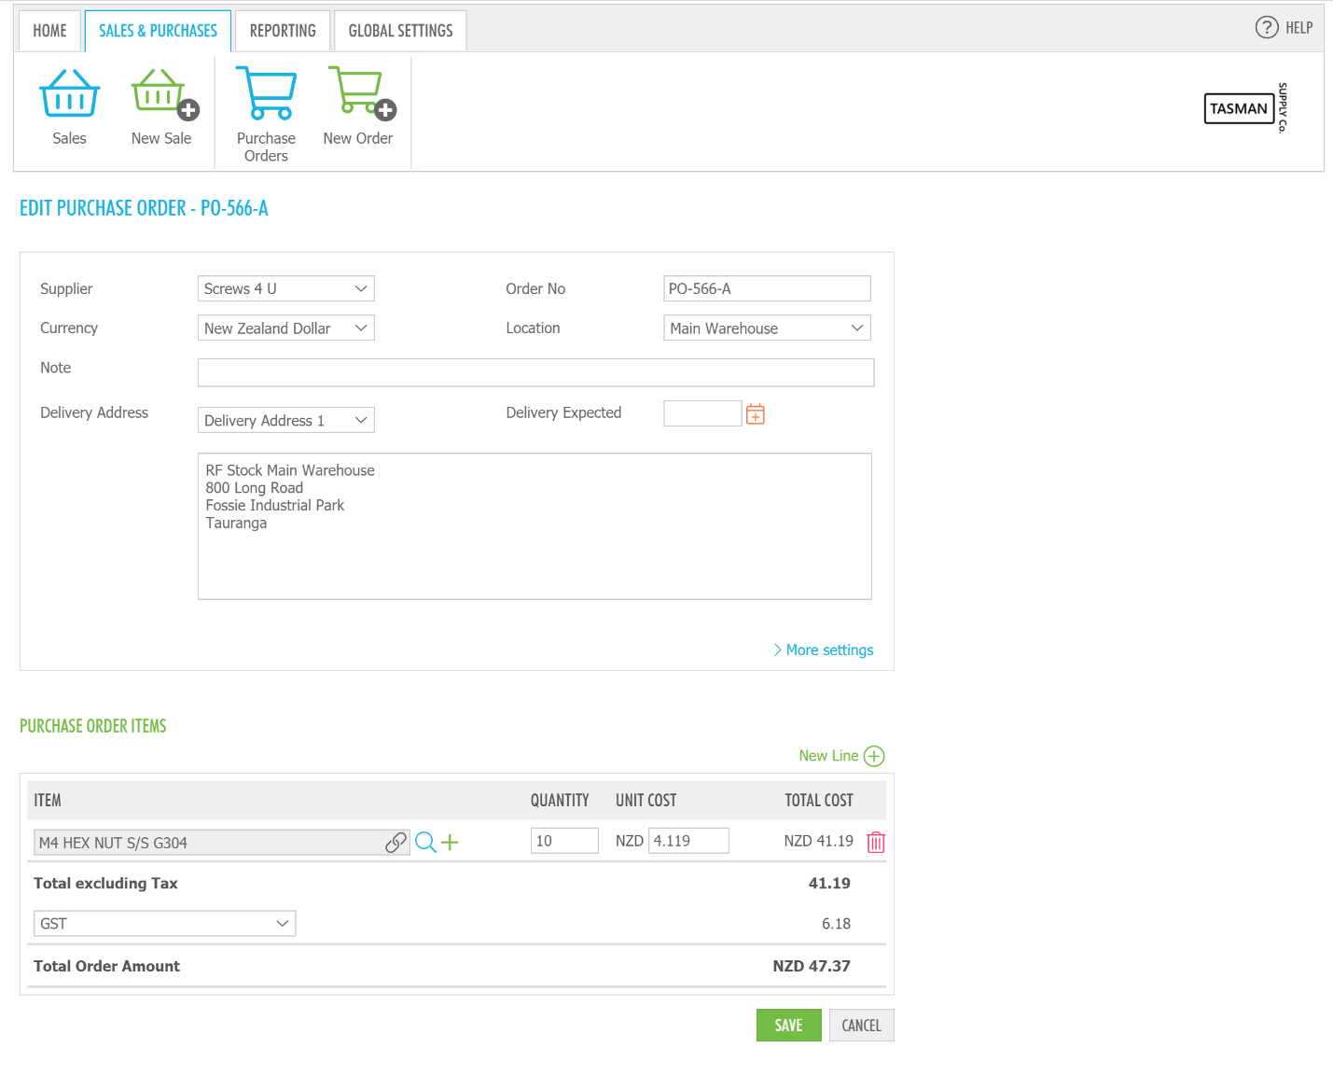
Task: Click the link icon next to M4 HEX NUT
Action: [396, 841]
